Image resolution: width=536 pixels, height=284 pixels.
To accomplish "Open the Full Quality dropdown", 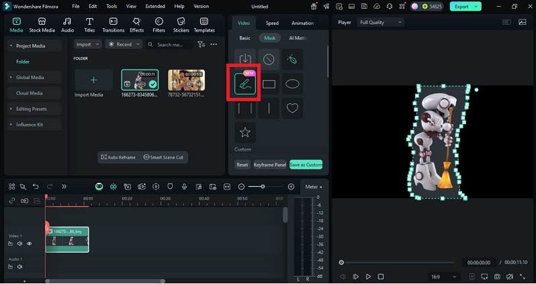I will tap(381, 22).
